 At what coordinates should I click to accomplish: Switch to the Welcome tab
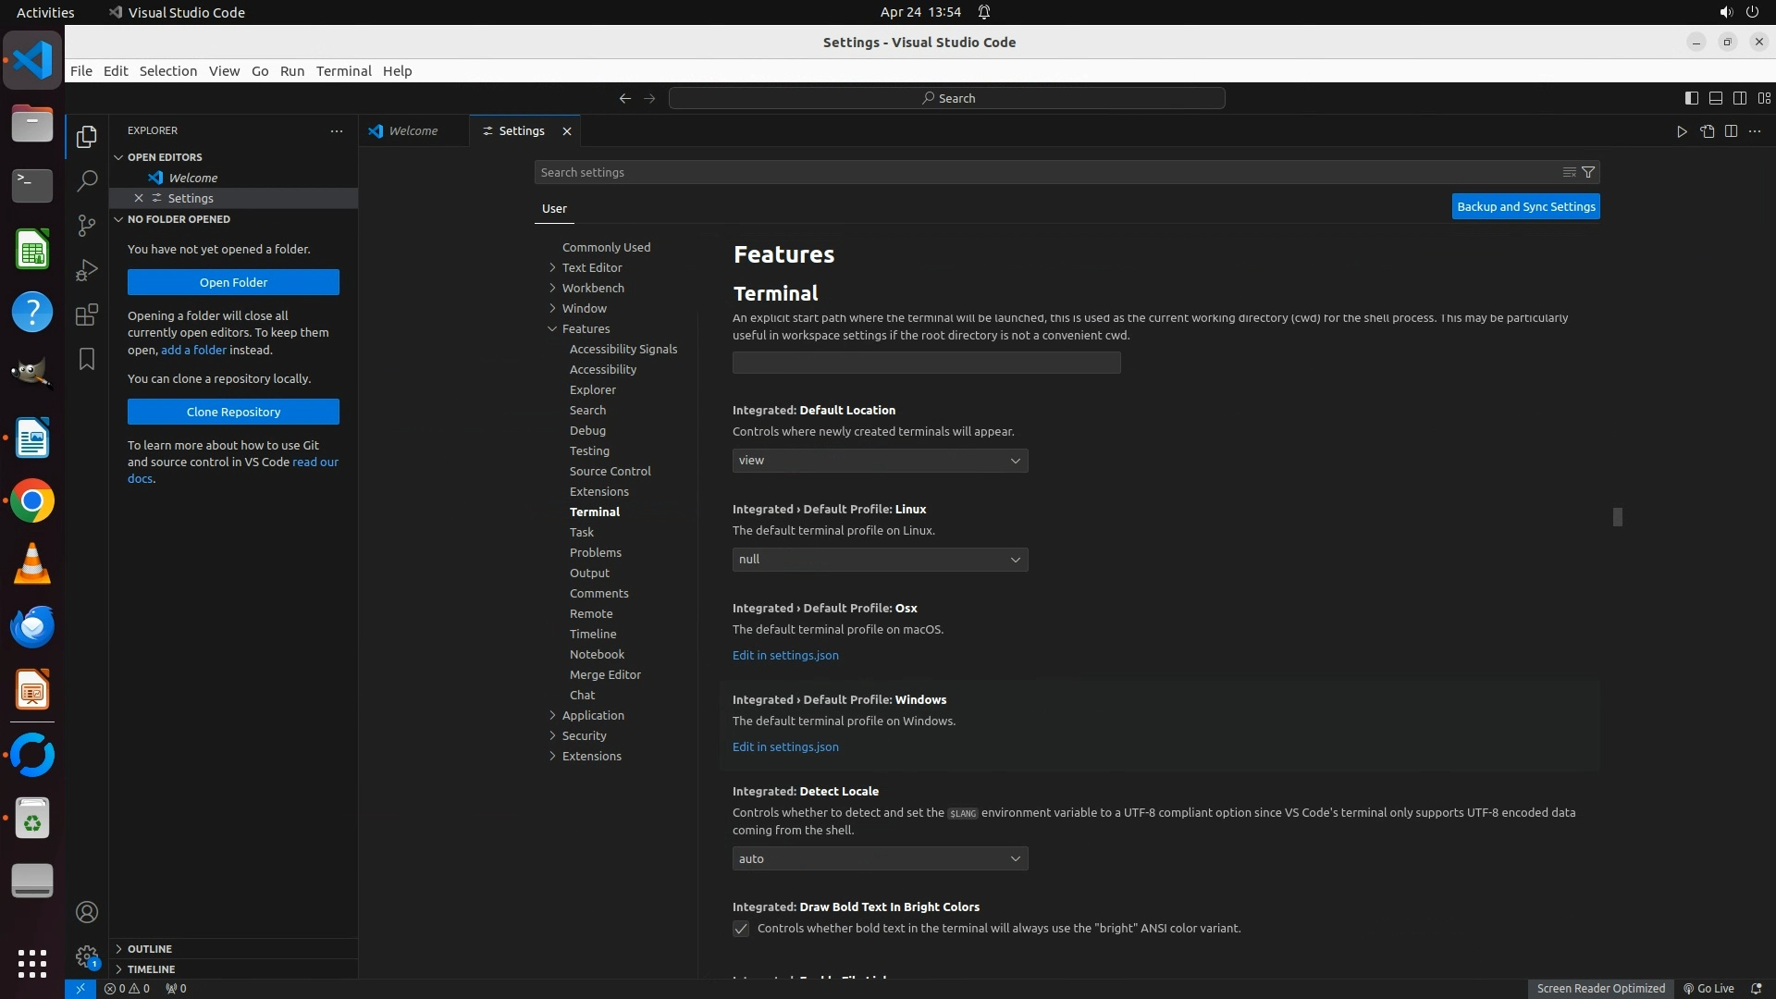(413, 131)
